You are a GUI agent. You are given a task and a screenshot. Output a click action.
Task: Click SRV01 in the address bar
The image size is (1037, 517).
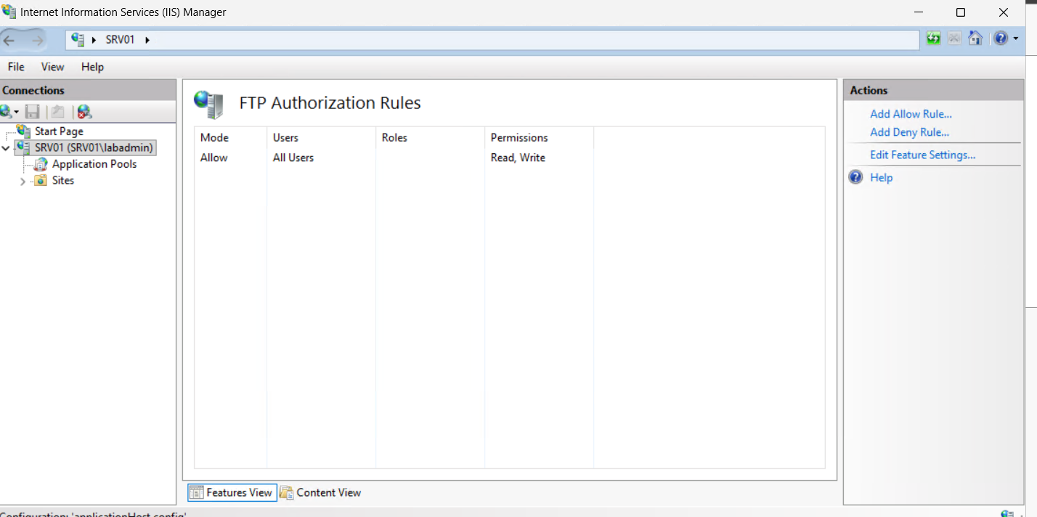coord(120,40)
